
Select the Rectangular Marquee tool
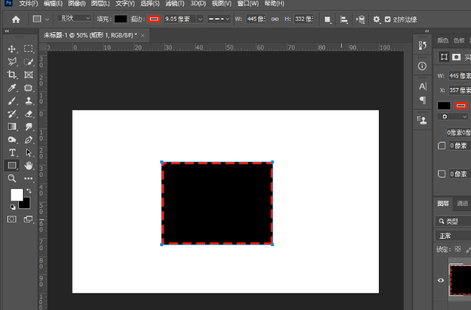tap(28, 48)
